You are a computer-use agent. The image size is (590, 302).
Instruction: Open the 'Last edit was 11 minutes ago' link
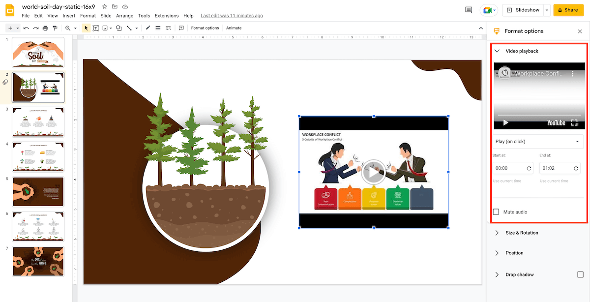click(232, 16)
